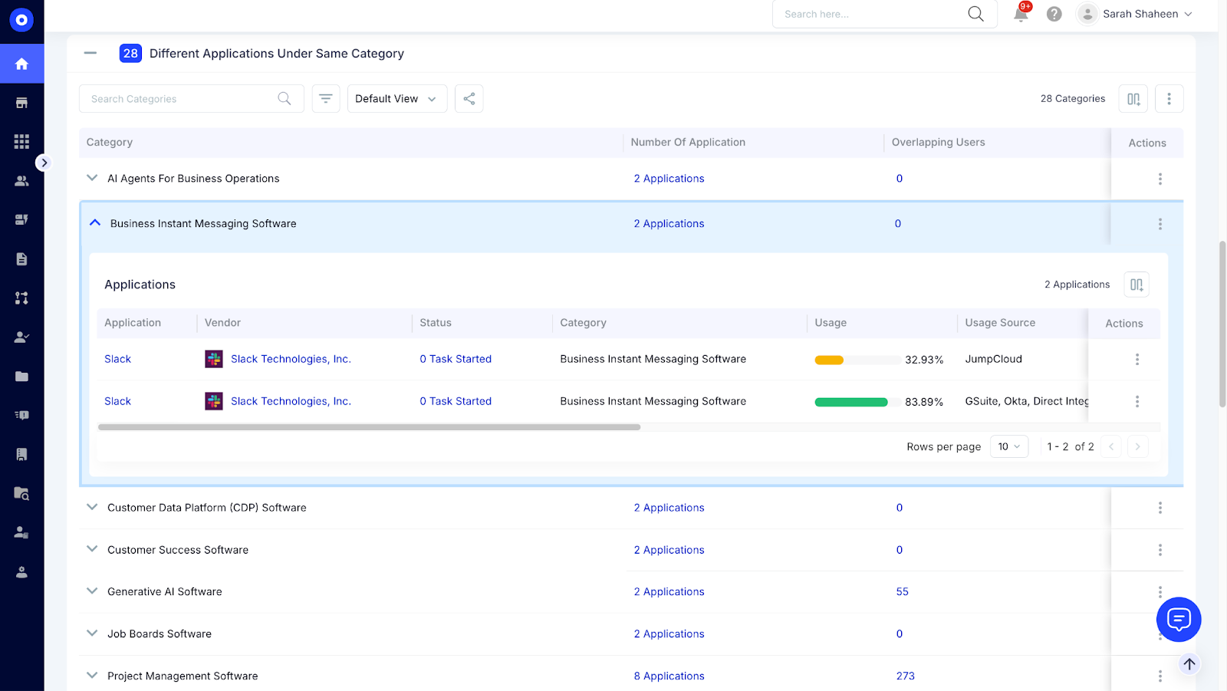Viewport: 1227px width, 691px height.
Task: Open the filter icon beside Search Categories
Action: (x=325, y=98)
